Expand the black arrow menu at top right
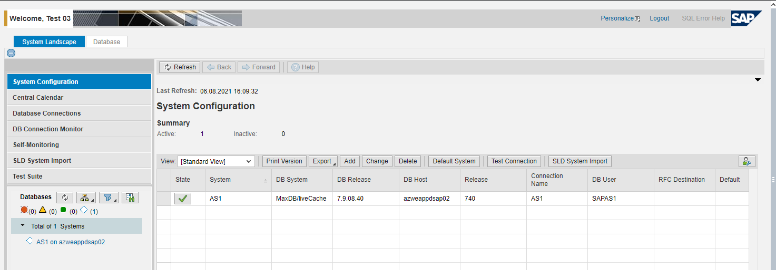776x270 pixels. pyautogui.click(x=758, y=80)
